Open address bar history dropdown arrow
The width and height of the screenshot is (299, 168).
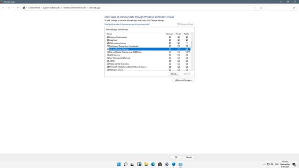coord(255,8)
